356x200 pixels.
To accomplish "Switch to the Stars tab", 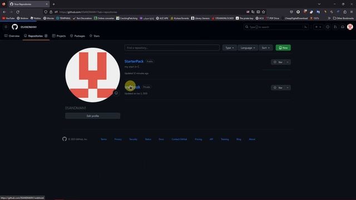I will (x=95, y=36).
